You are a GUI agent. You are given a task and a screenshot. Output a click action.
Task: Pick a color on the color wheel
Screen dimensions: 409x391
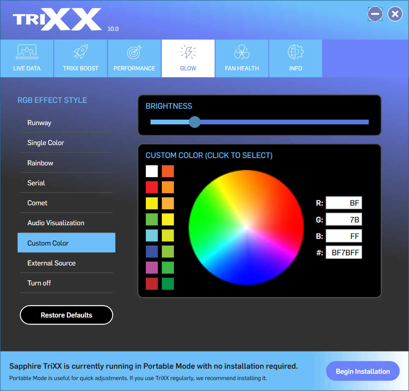tap(246, 228)
